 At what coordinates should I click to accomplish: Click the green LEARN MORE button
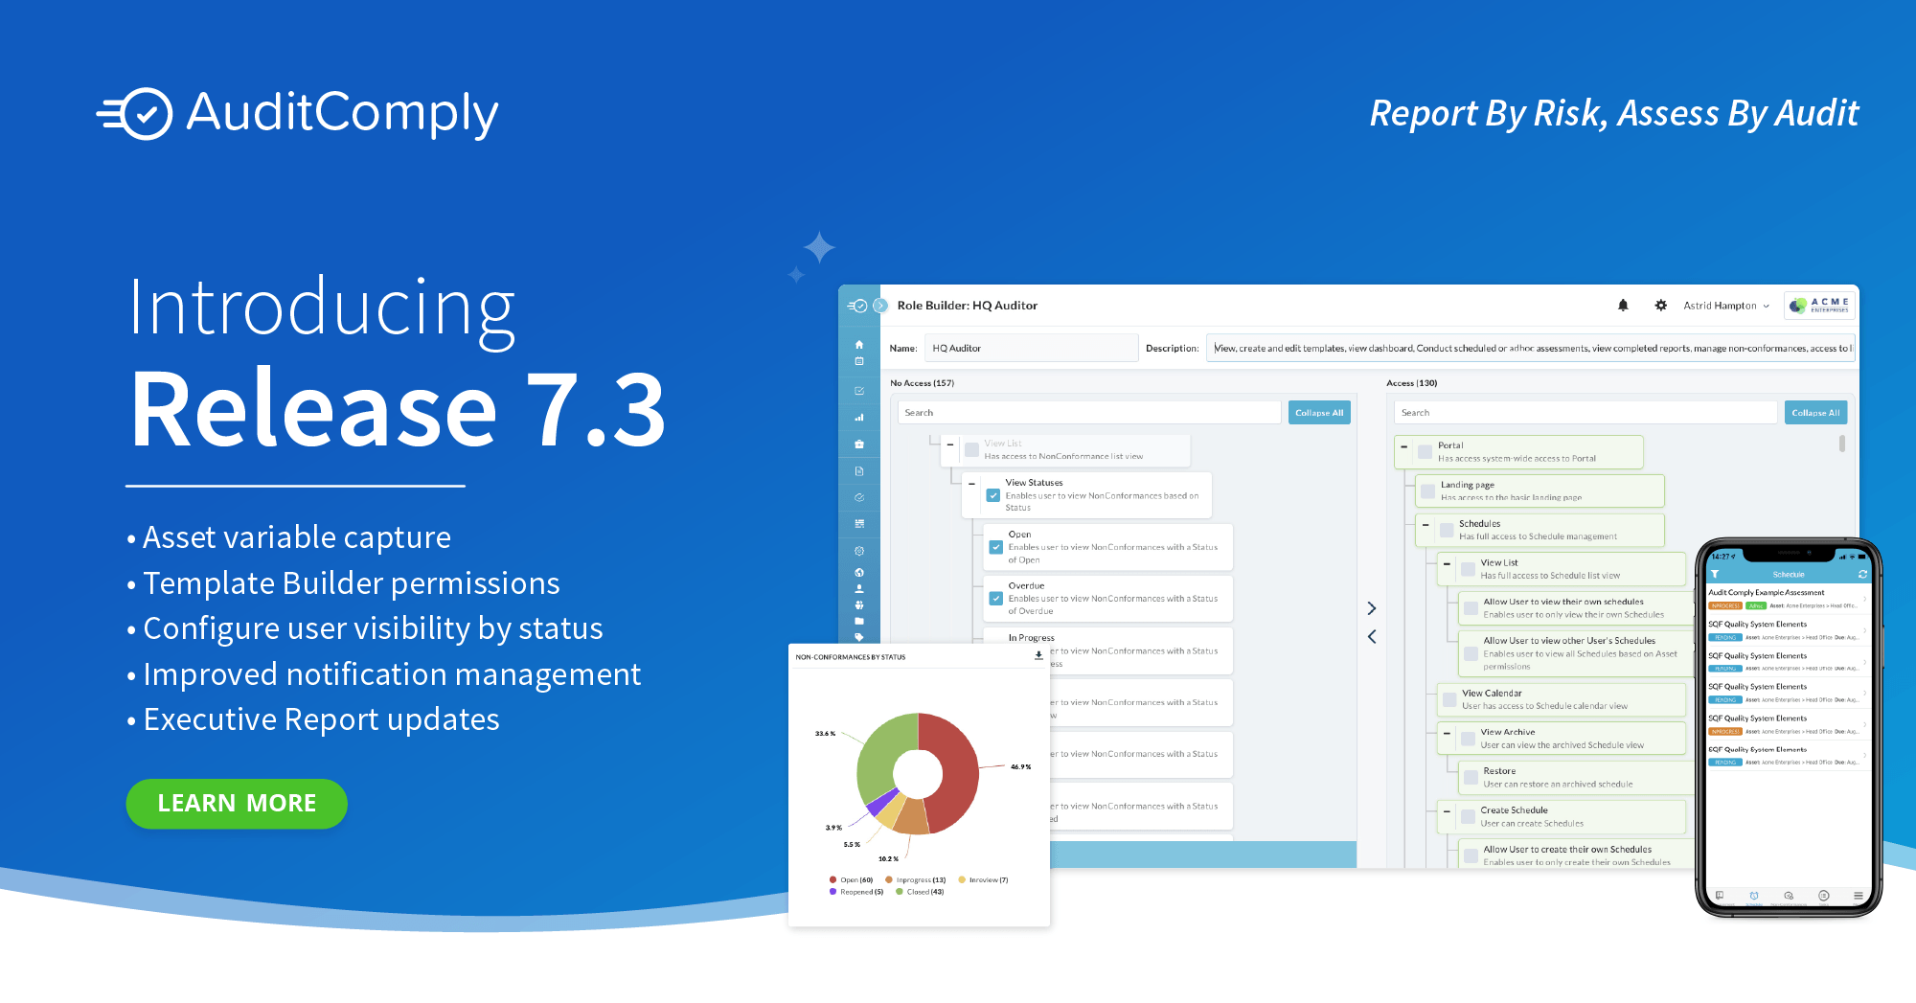[237, 803]
